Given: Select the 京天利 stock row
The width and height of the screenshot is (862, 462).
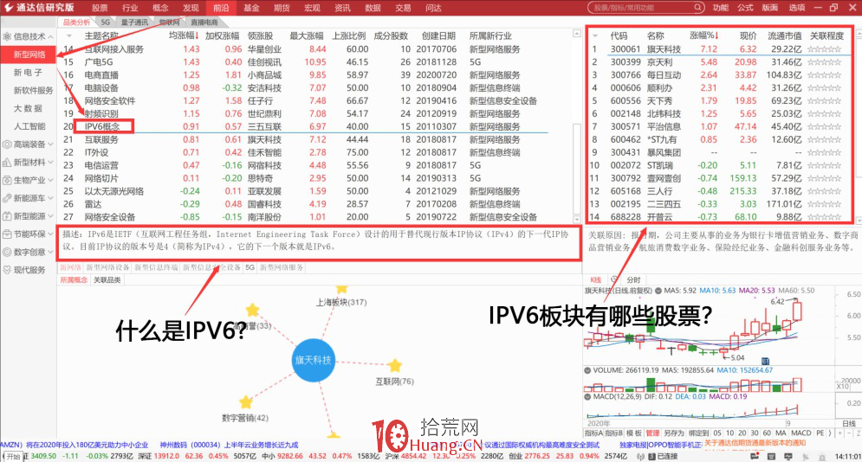Looking at the screenshot, I should (719, 62).
